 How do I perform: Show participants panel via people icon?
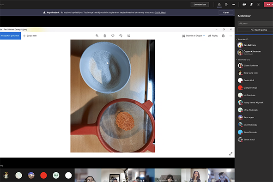219,5
